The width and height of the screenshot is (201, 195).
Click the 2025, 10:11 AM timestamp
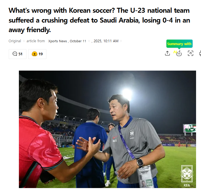[106, 41]
